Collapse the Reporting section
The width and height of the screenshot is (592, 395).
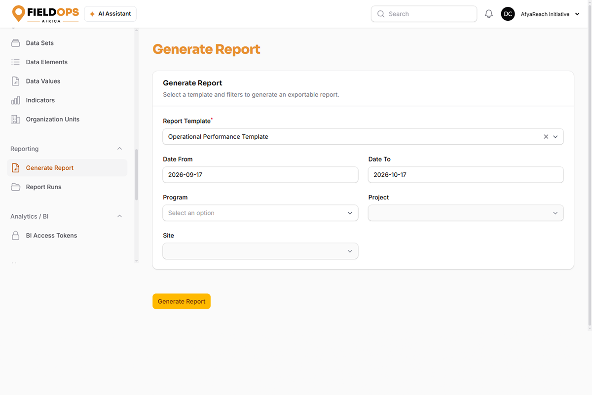click(119, 149)
